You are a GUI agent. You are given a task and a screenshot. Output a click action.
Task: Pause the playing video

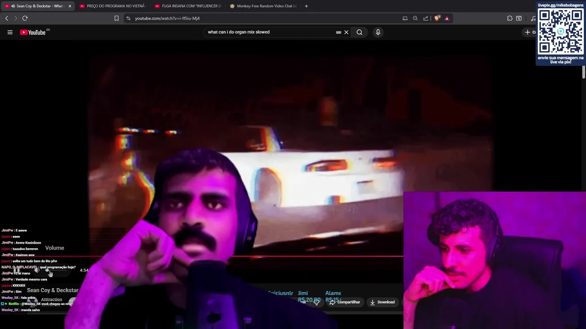point(17,271)
